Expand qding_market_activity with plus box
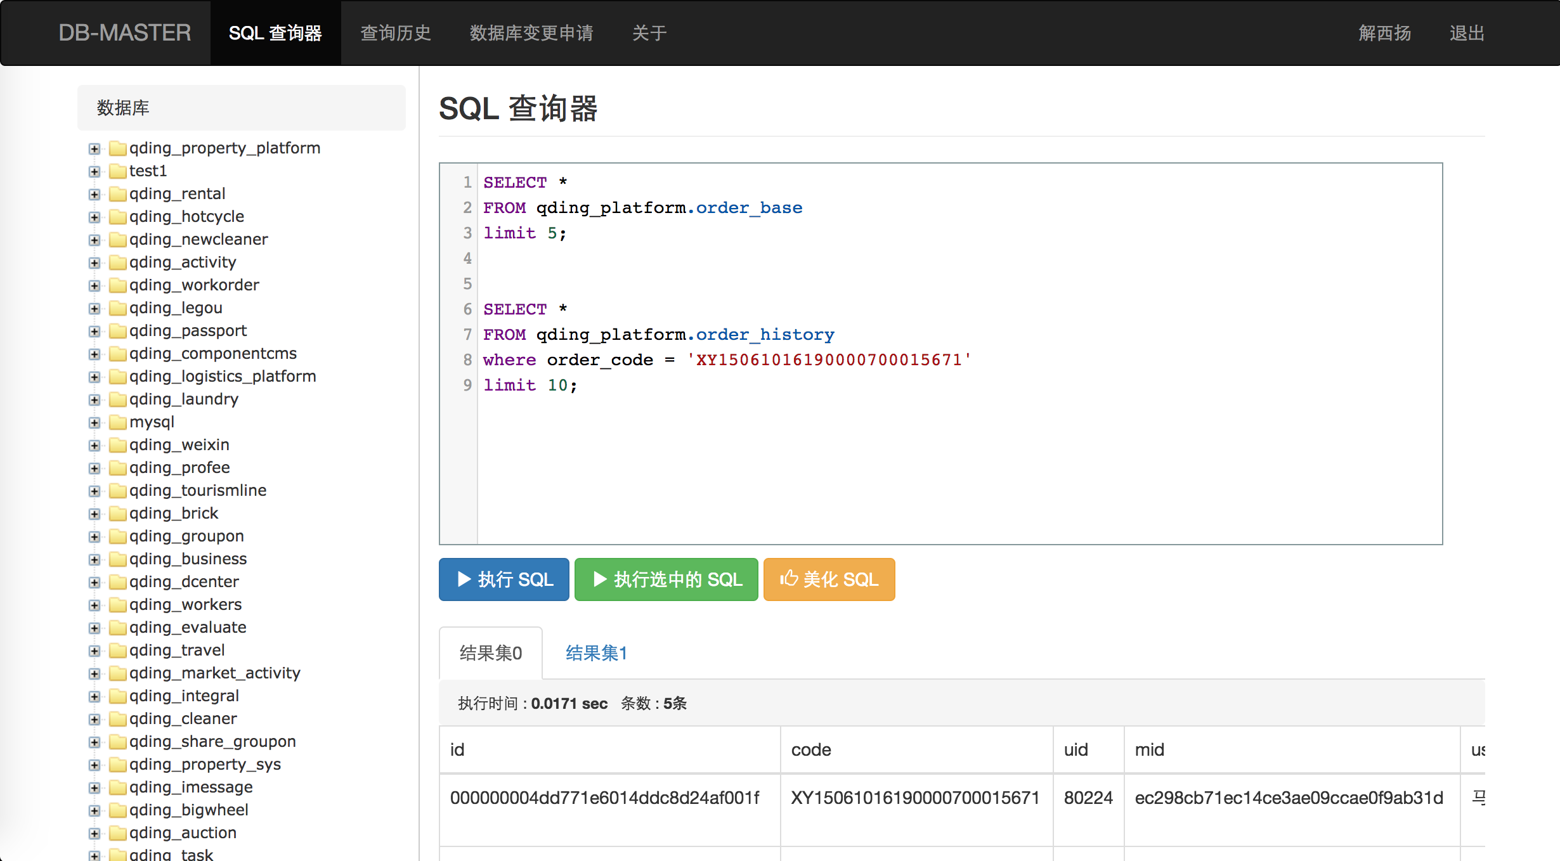The image size is (1560, 861). pyautogui.click(x=94, y=674)
